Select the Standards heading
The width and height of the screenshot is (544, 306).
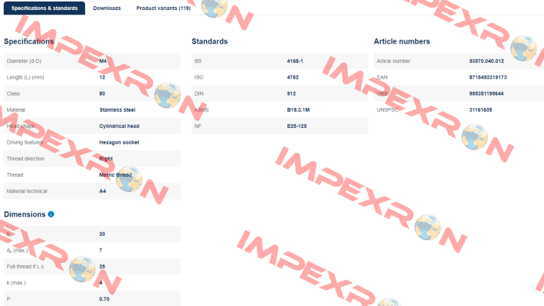209,41
